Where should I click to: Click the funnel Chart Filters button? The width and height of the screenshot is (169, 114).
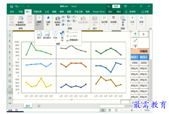pyautogui.click(x=135, y=46)
